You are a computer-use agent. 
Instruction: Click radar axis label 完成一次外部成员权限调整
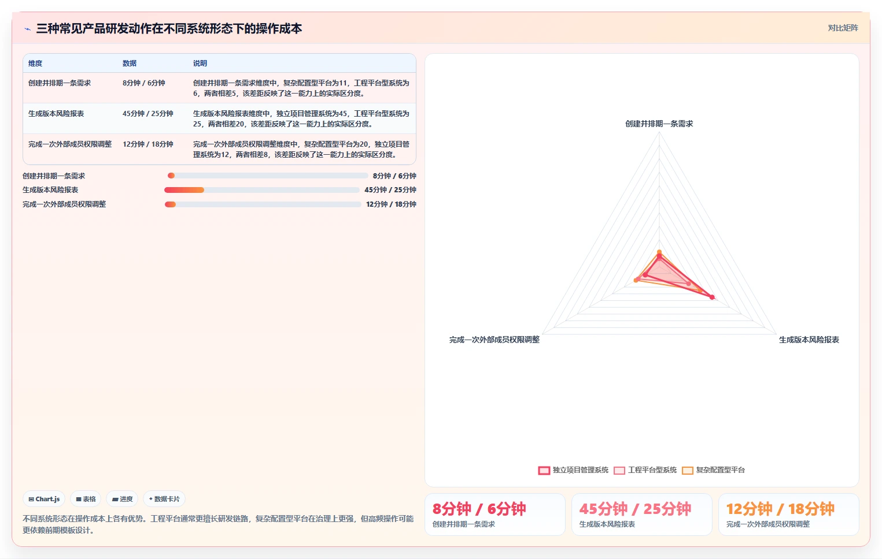(x=494, y=340)
